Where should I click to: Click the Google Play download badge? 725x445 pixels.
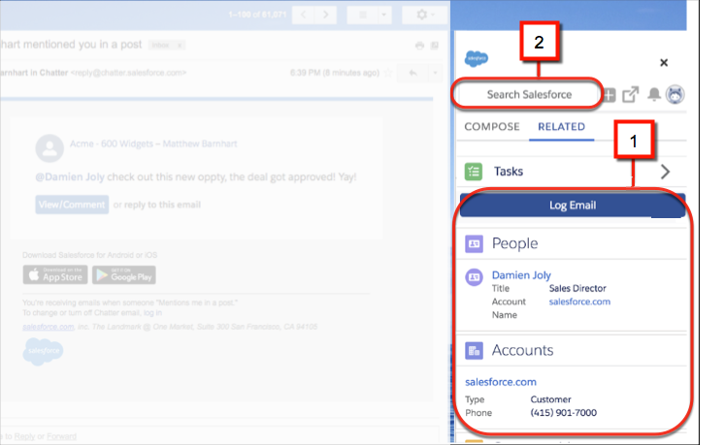click(x=124, y=275)
